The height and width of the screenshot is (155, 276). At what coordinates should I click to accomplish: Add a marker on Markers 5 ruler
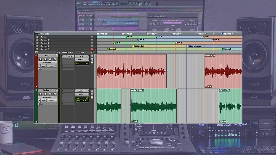(x=95, y=49)
